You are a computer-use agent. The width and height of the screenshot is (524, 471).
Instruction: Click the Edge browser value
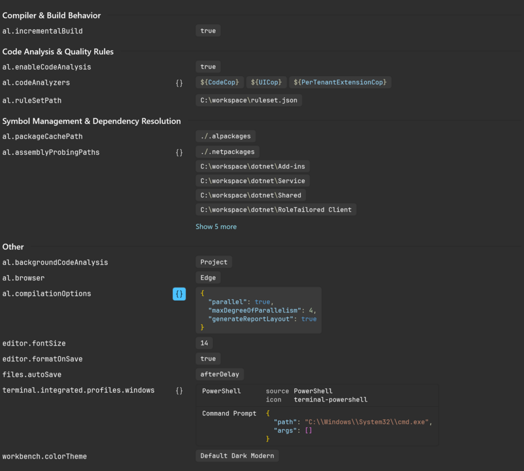208,278
